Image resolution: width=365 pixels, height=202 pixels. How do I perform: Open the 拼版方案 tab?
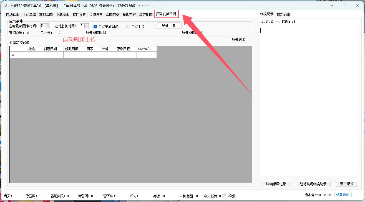click(129, 14)
